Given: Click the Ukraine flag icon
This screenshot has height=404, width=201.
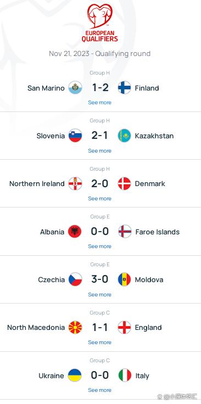Looking at the screenshot, I should (x=75, y=375).
